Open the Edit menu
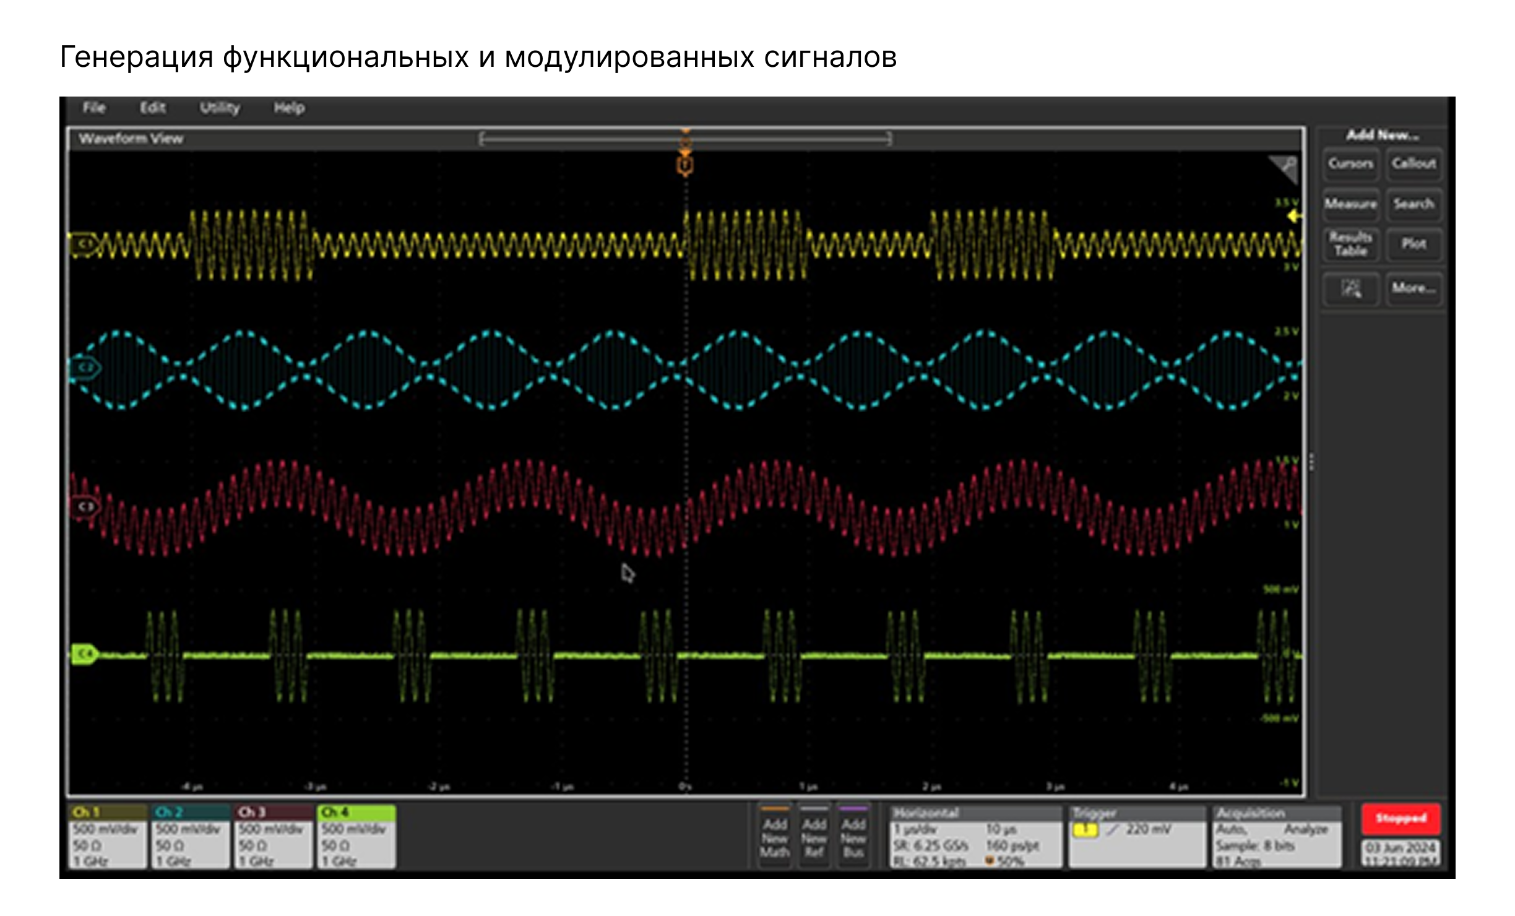This screenshot has height=916, width=1515. click(152, 108)
